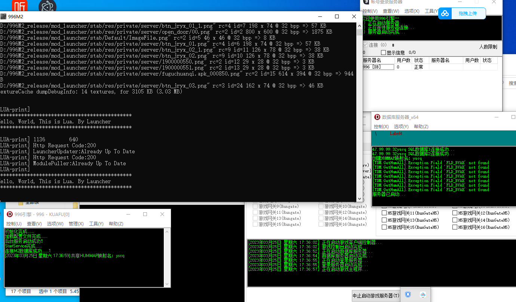This screenshot has width=516, height=302.
Task: Enable the 游戏网关9(Rungate) checkbox
Action: 256,206
